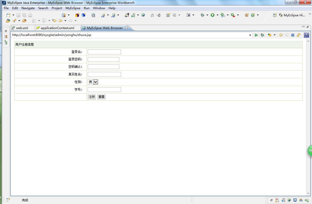Click the Save disk icon
This screenshot has width=312, height=204.
click(x=18, y=15)
